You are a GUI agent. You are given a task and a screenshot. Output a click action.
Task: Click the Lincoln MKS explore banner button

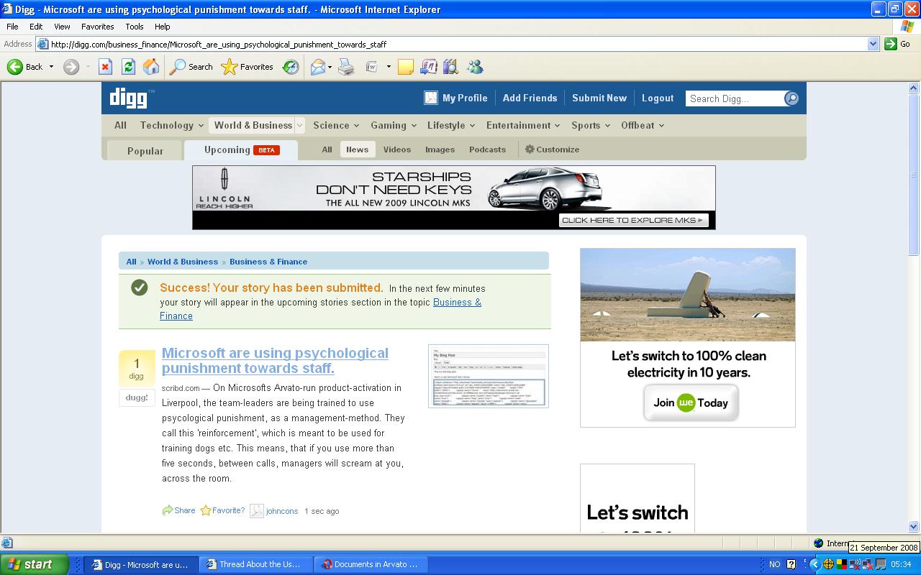pos(633,220)
